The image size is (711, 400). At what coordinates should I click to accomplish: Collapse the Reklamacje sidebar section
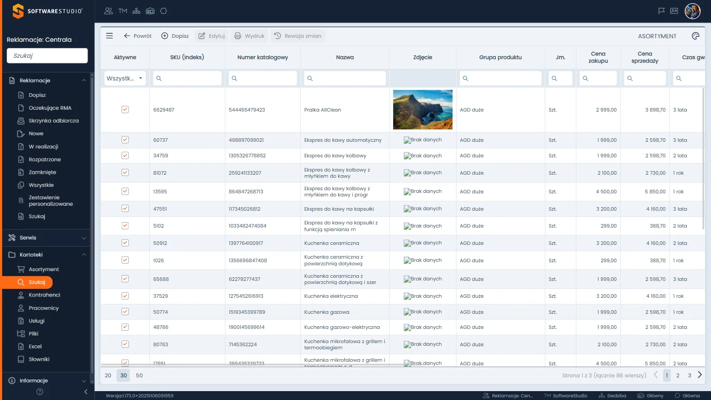47,80
